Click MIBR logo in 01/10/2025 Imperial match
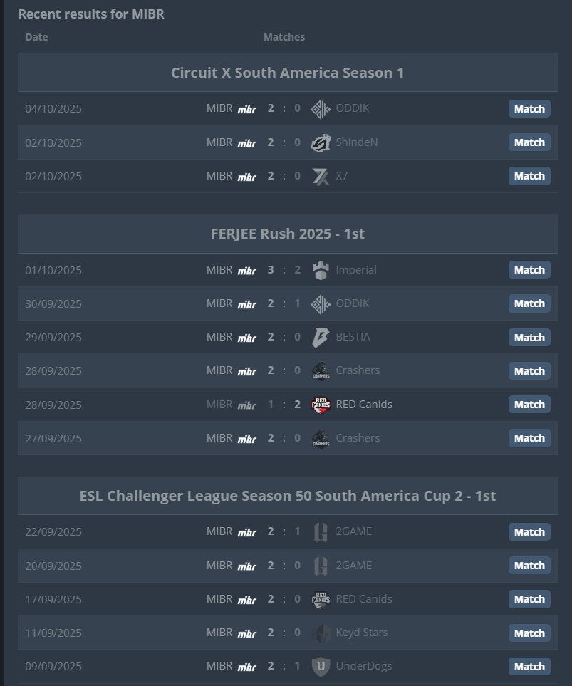572x686 pixels. (246, 271)
